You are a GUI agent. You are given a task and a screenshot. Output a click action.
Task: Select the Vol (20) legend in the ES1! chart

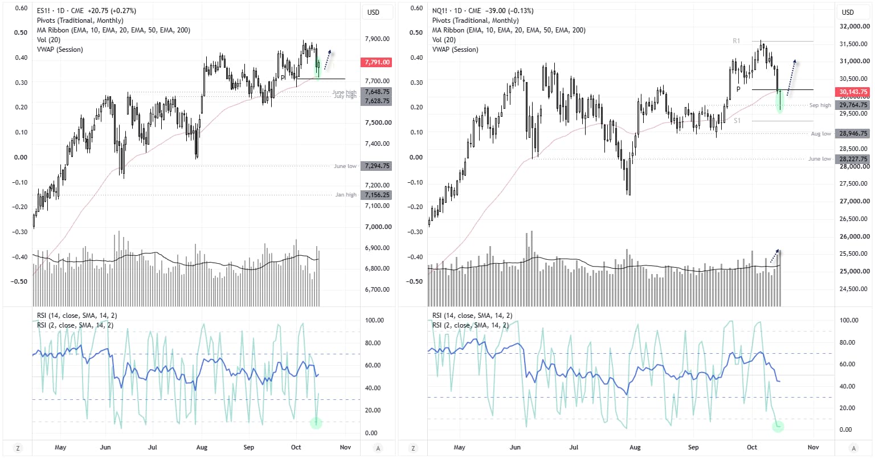[x=48, y=40]
